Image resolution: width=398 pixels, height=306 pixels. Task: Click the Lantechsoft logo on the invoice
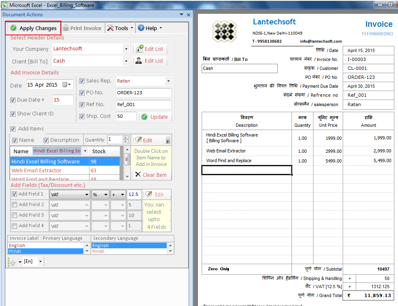[224, 31]
